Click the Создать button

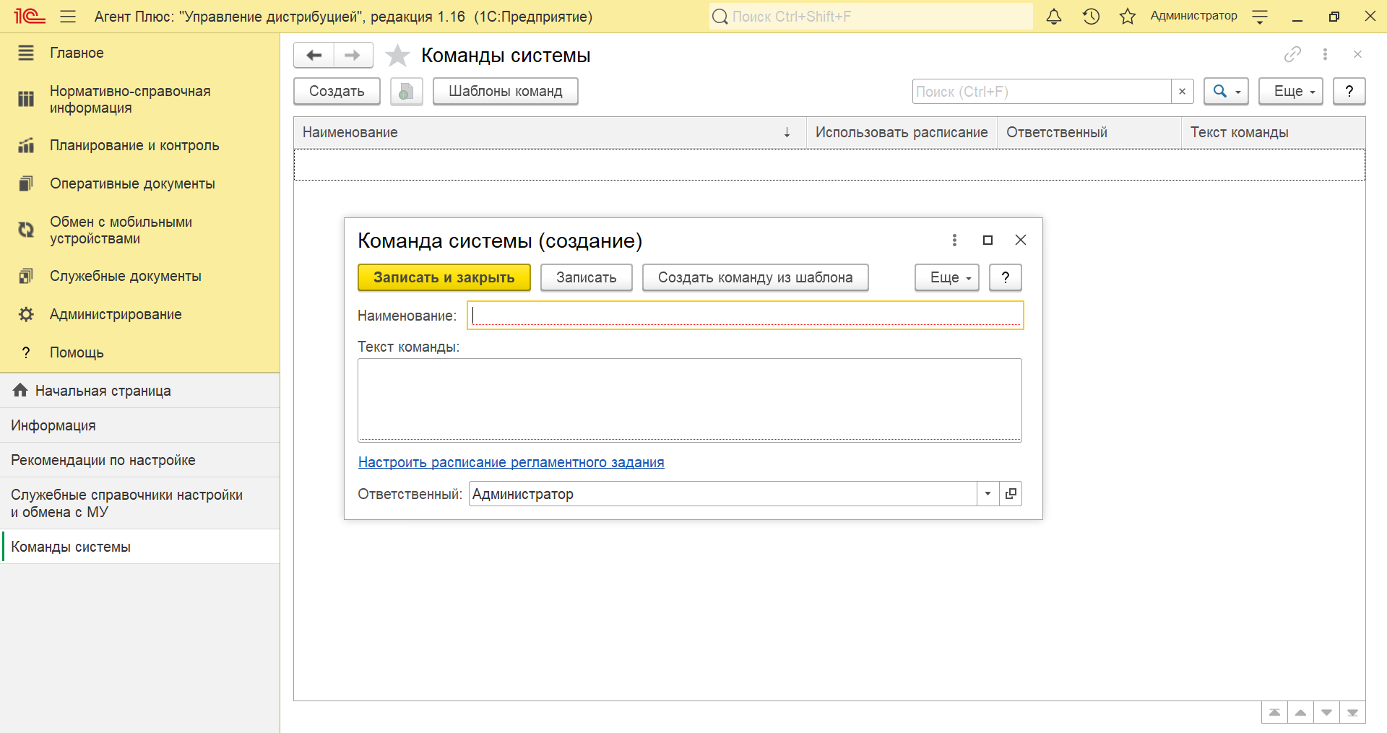(x=337, y=91)
